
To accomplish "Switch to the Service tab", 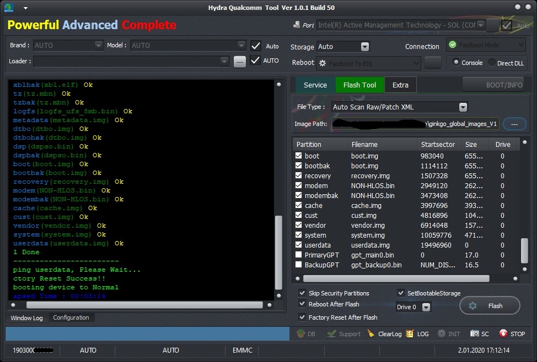I will click(315, 85).
